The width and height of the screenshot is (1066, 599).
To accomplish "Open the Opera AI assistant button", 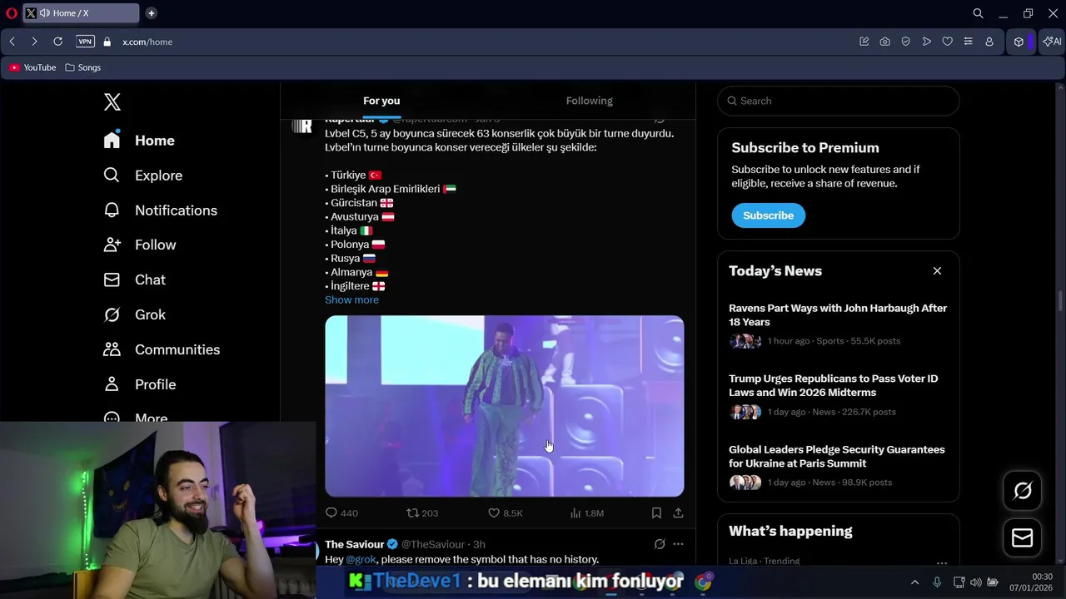I will 1052,42.
